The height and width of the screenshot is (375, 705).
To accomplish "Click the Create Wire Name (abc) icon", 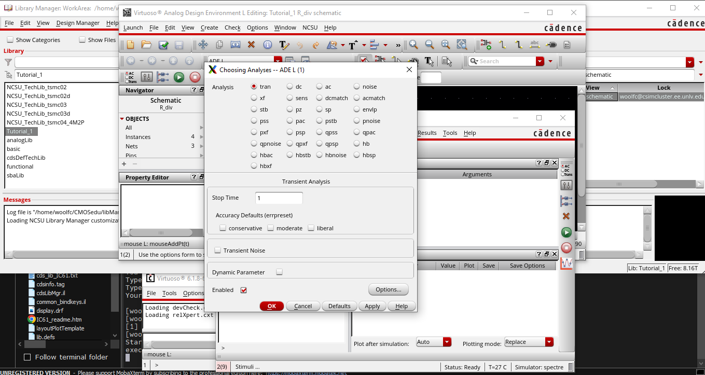I will point(534,45).
